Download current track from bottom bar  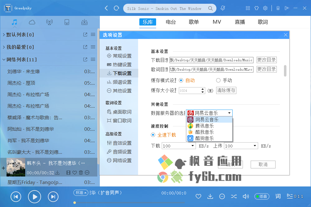click(x=210, y=196)
